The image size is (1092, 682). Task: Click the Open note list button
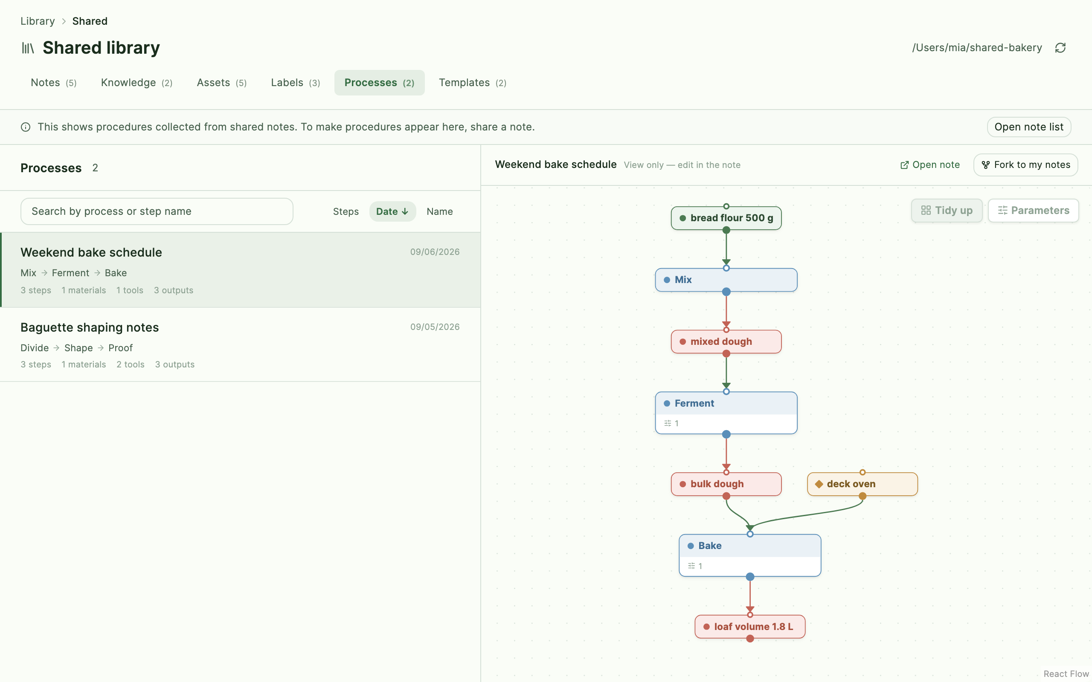point(1029,127)
